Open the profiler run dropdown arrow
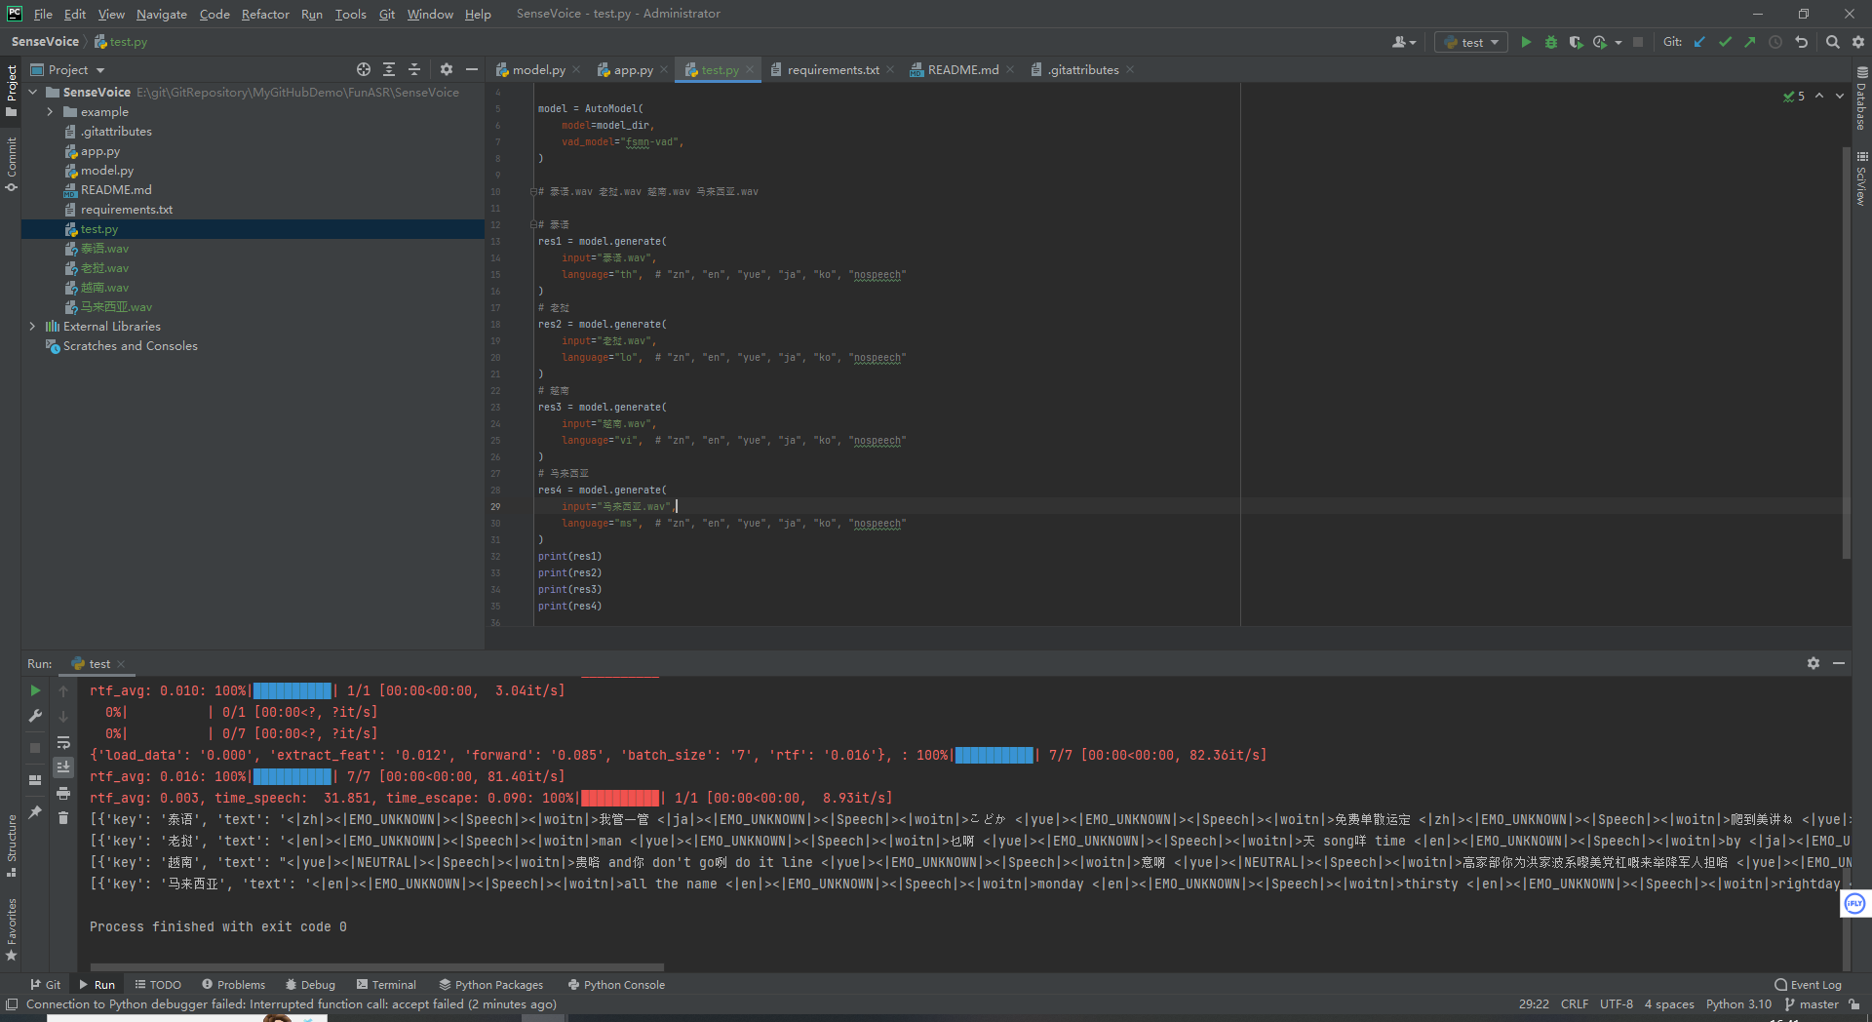The image size is (1872, 1022). [1618, 42]
